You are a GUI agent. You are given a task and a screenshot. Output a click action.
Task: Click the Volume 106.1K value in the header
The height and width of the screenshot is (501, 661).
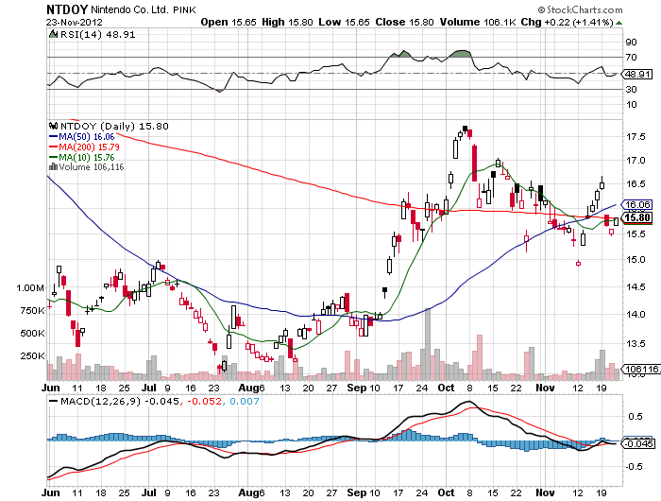click(478, 22)
